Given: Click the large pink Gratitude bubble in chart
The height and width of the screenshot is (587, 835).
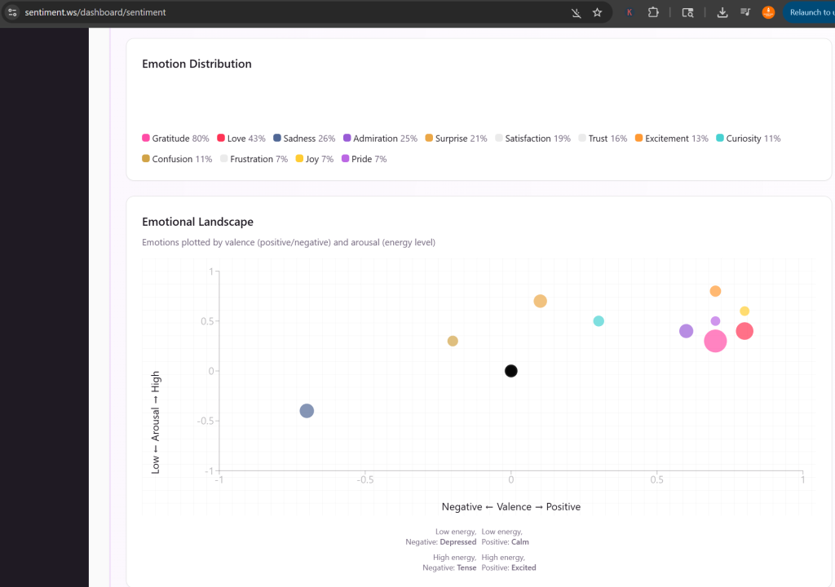Looking at the screenshot, I should pos(715,341).
